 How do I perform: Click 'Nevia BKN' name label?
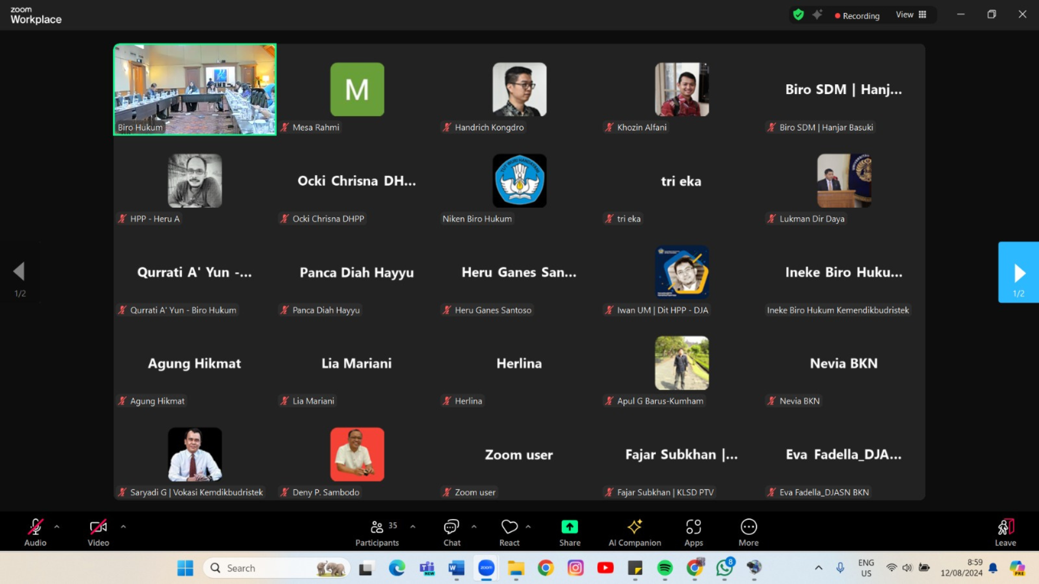pyautogui.click(x=799, y=401)
